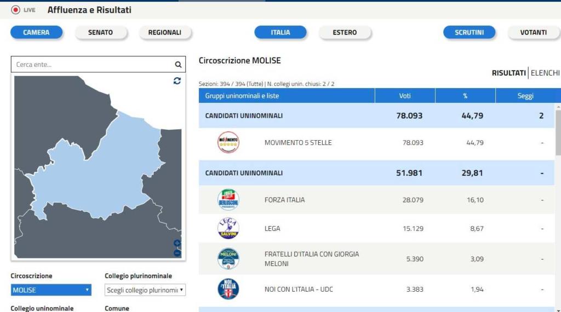Switch view to Votanti

point(533,32)
